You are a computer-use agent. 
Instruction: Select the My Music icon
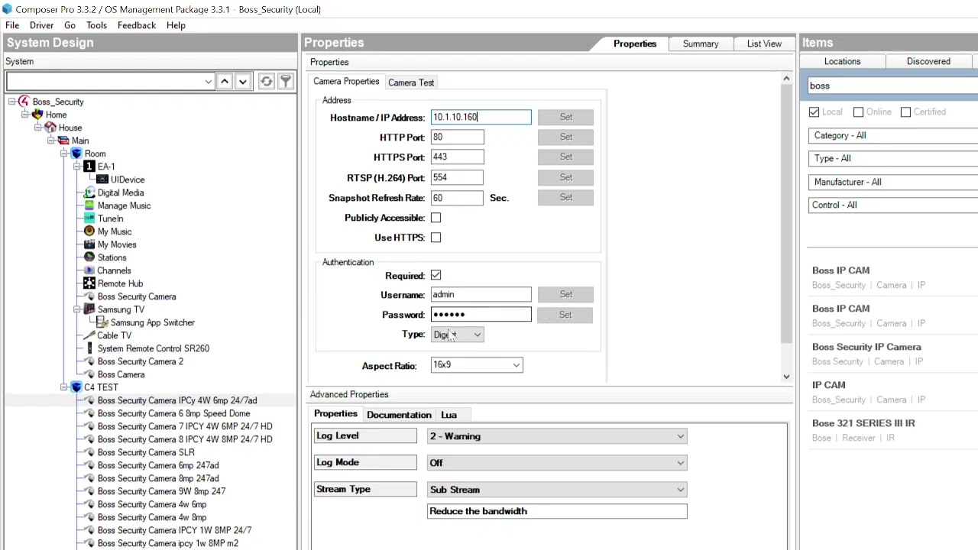(x=89, y=231)
